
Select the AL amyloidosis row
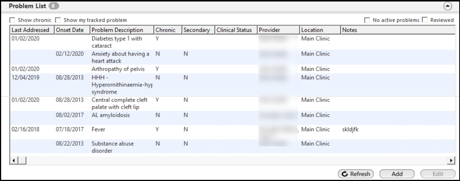[111, 115]
